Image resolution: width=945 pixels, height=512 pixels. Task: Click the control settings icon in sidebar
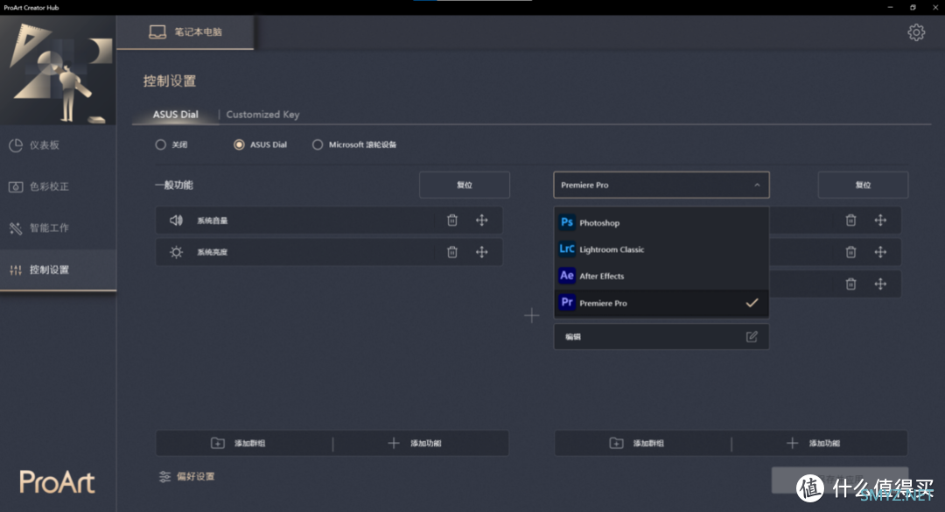click(16, 270)
